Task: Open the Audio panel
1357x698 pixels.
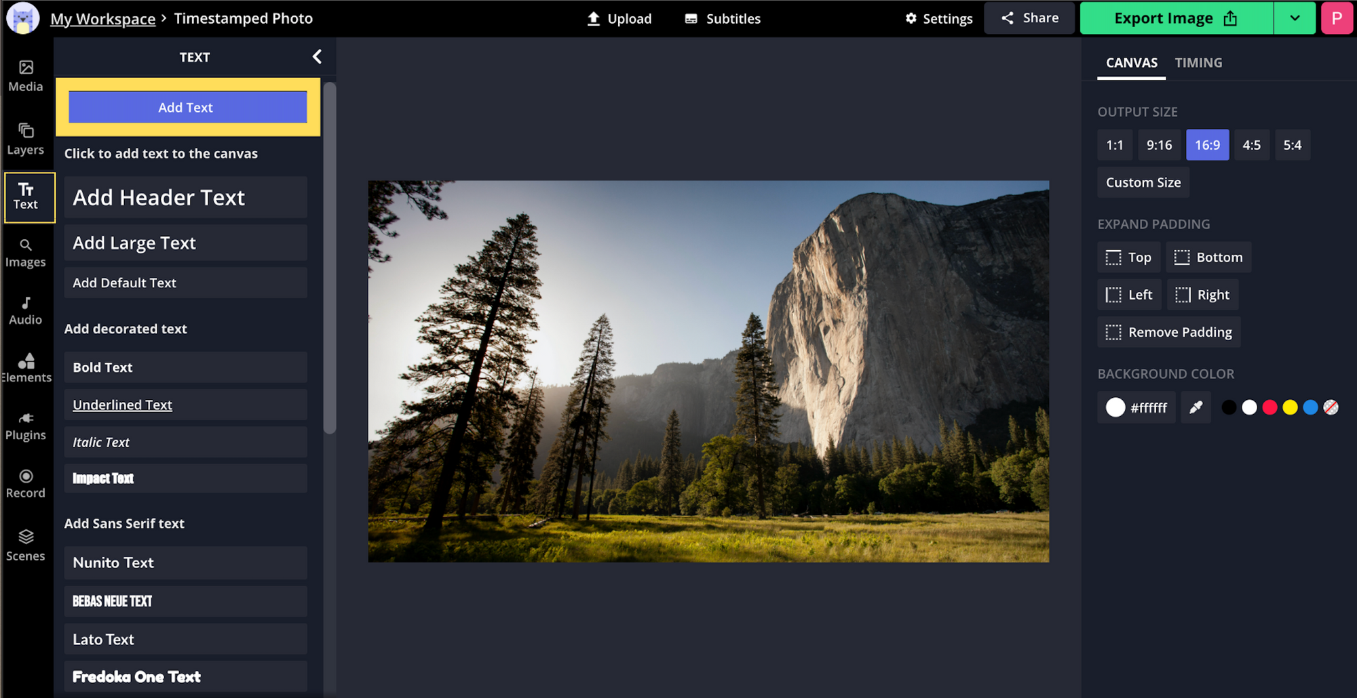Action: coord(26,310)
